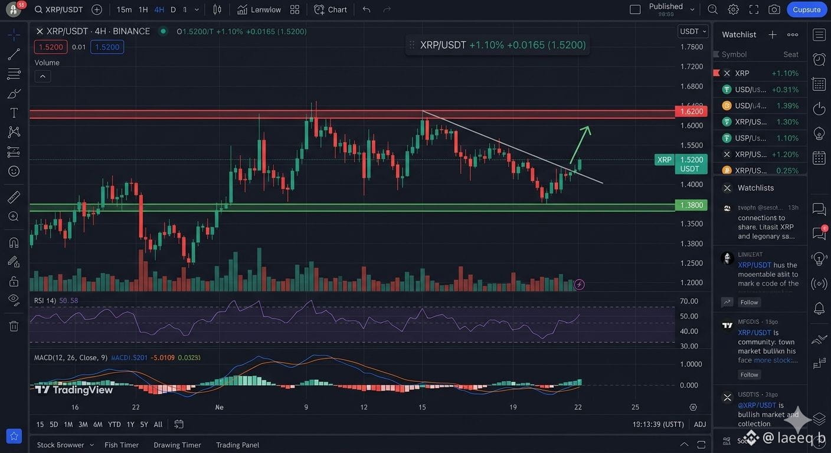
Task: Click the red 1.5200 sell price box
Action: 51,47
